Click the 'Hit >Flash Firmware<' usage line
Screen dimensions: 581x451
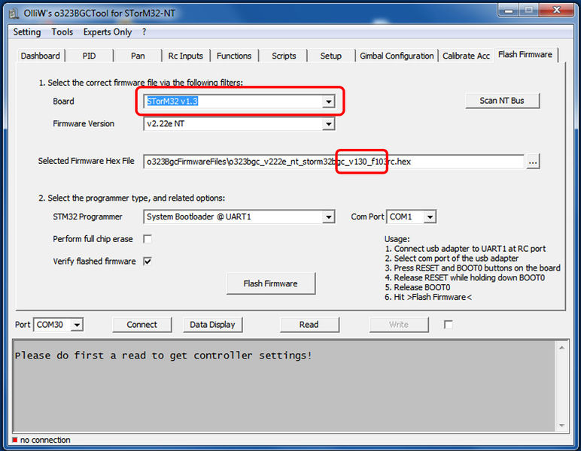428,297
